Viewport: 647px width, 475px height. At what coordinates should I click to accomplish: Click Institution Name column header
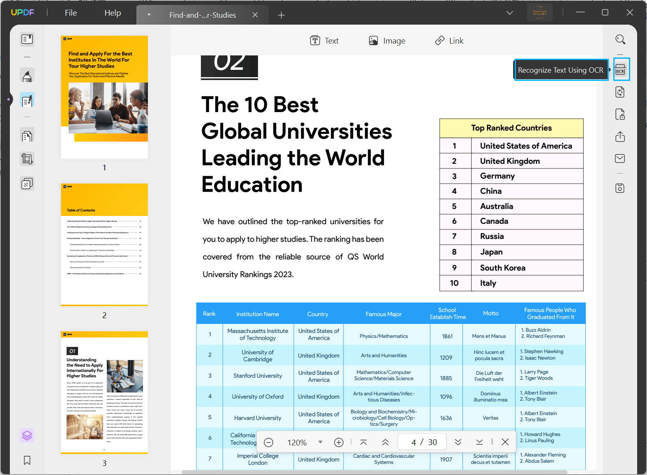pos(258,314)
